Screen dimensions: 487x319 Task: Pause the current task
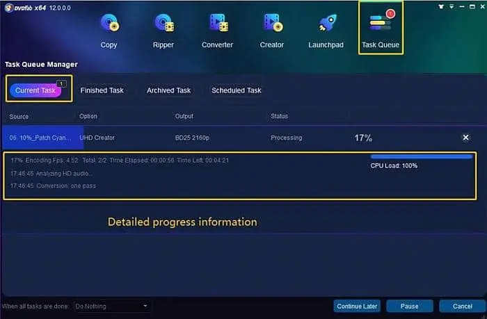[x=409, y=306]
